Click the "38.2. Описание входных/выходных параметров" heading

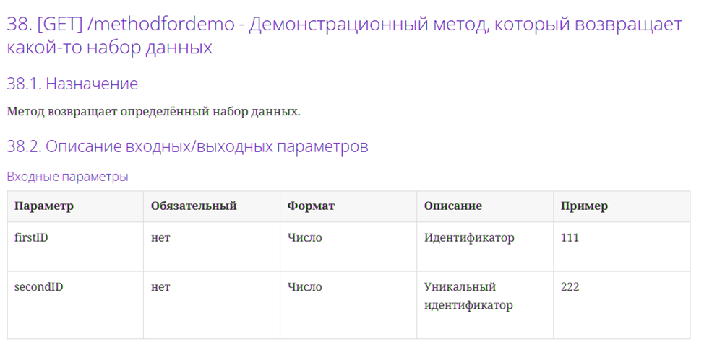tap(187, 146)
